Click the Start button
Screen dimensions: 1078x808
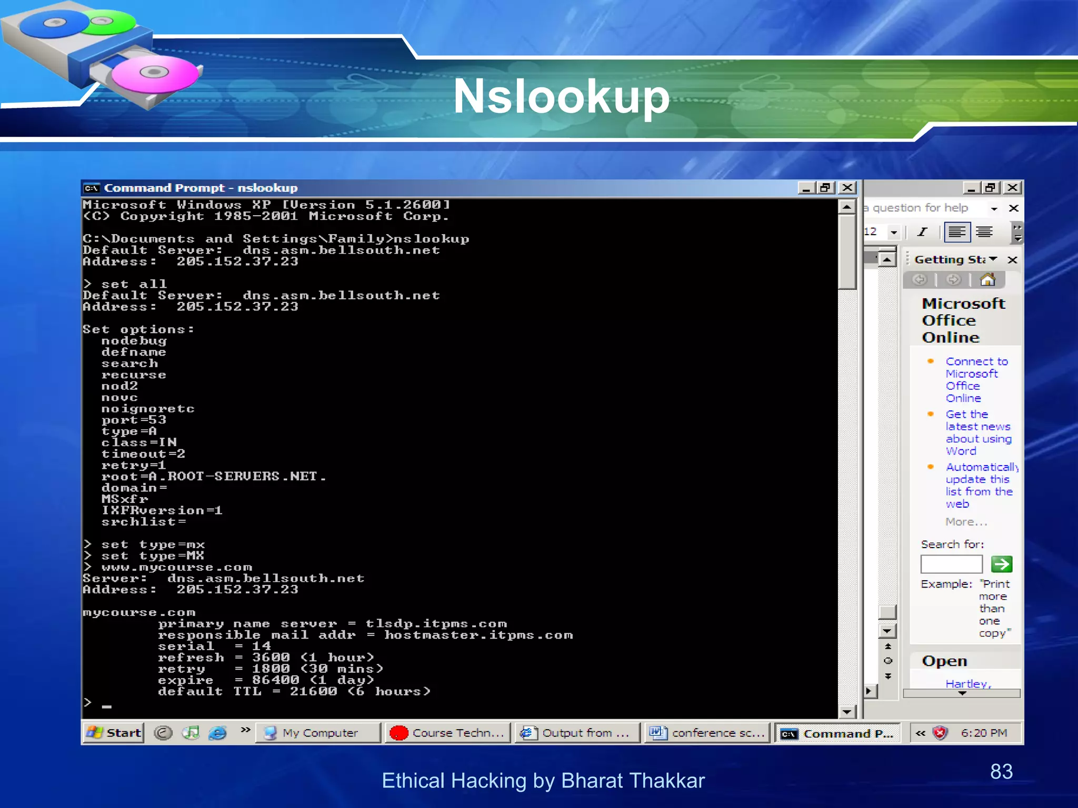coord(114,733)
